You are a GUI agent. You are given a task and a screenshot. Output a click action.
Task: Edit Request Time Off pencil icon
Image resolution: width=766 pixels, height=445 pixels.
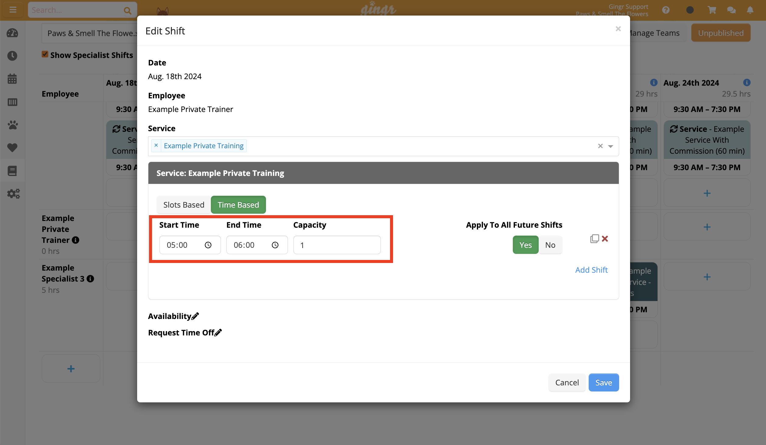(x=218, y=333)
